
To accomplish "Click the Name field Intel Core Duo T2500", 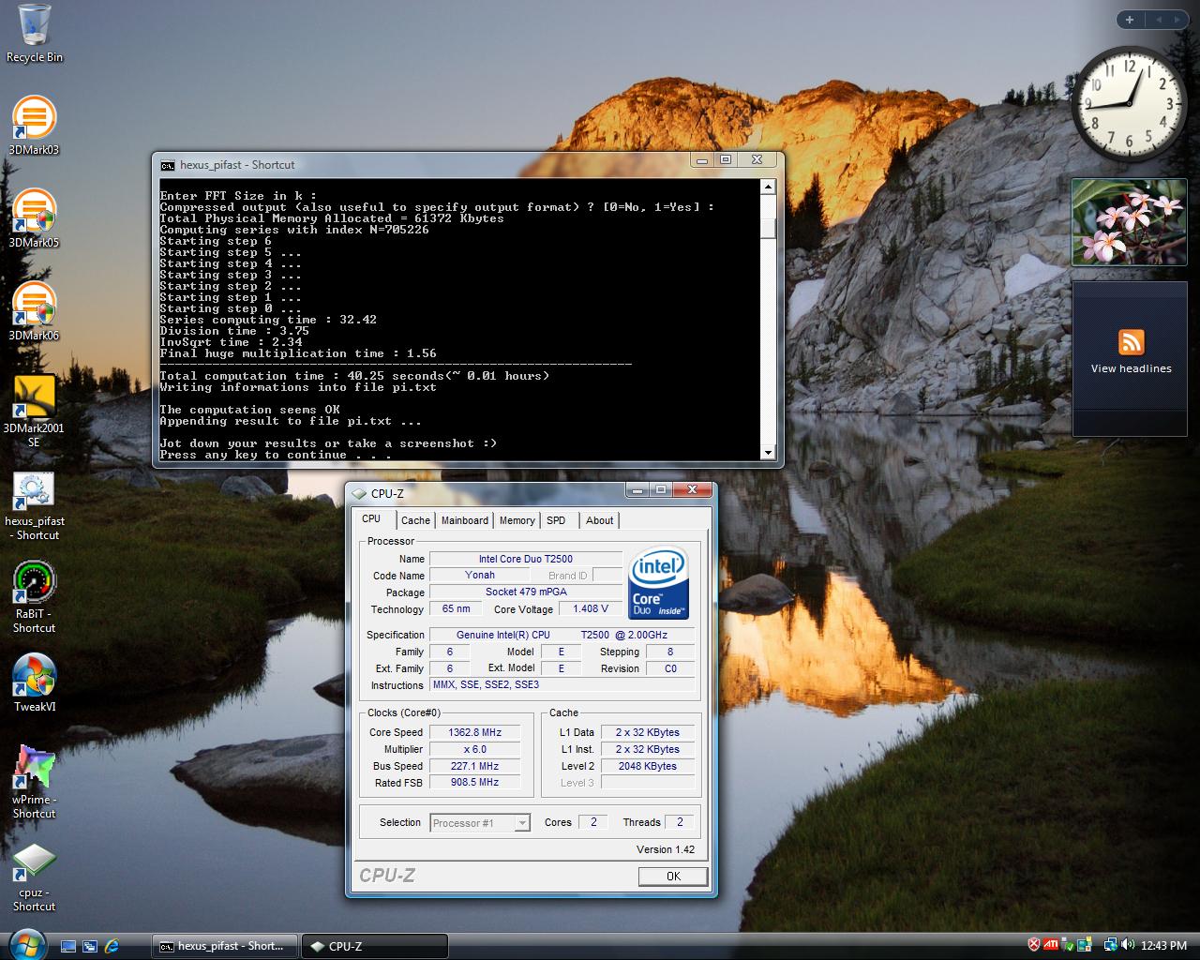I will (x=526, y=559).
